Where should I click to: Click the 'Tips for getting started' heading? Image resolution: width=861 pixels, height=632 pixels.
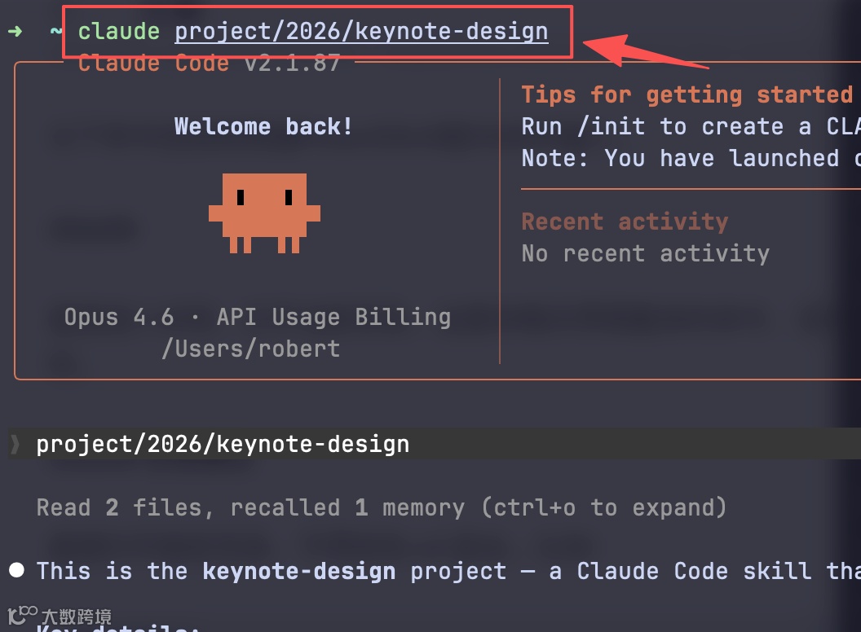pos(687,94)
